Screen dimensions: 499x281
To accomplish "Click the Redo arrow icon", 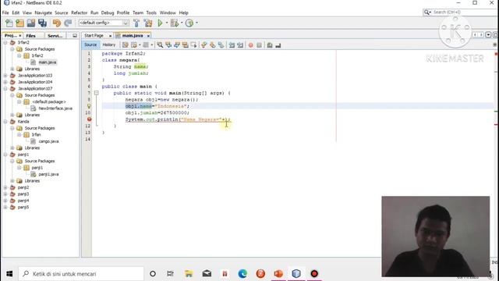I will pos(68,23).
